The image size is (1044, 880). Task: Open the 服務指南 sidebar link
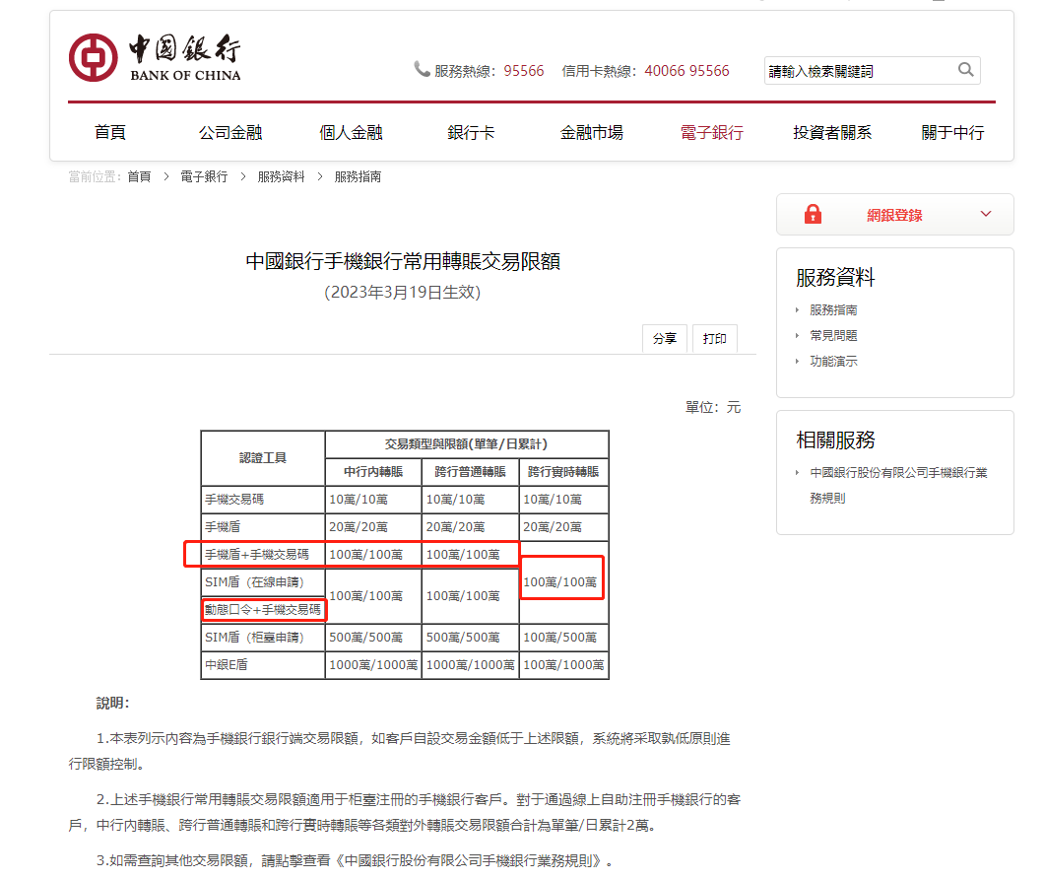pos(833,309)
